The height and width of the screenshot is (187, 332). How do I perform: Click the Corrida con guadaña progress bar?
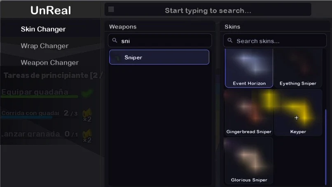(27, 117)
